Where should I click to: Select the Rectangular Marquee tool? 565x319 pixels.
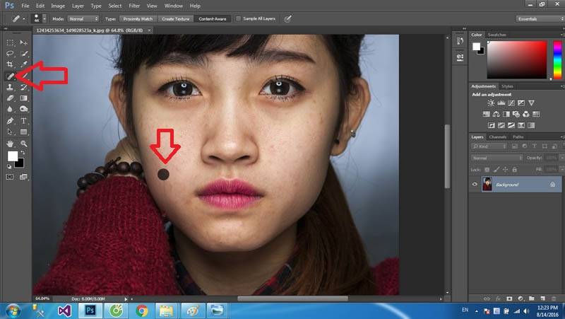(10, 42)
